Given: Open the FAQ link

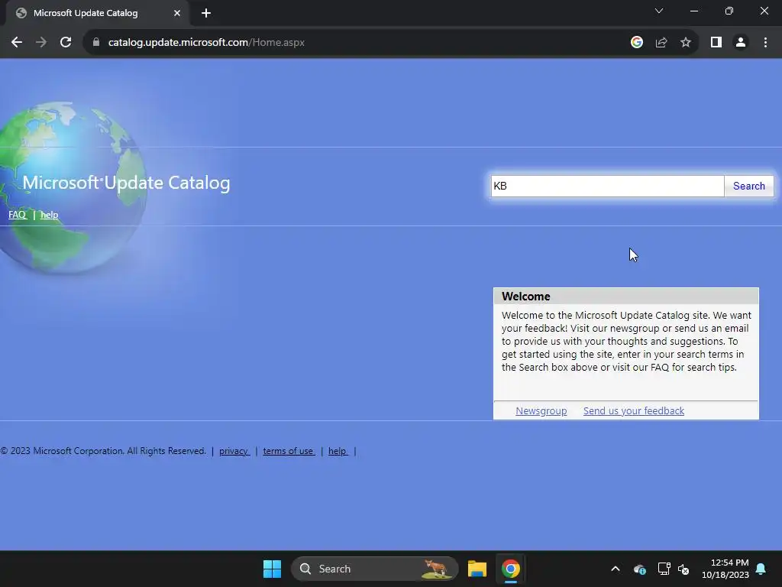Looking at the screenshot, I should (x=17, y=215).
